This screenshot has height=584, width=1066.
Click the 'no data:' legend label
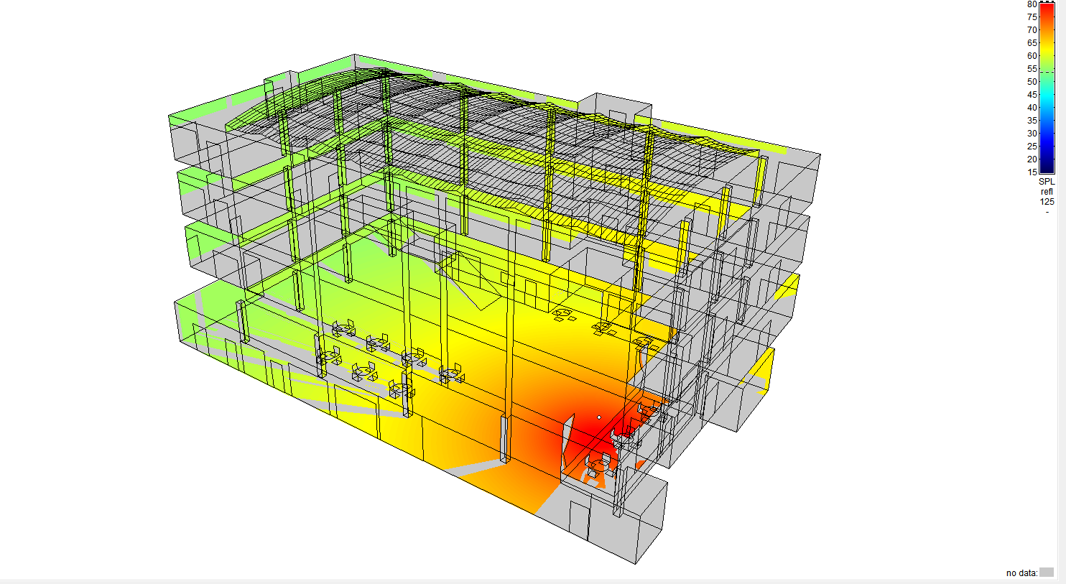tap(1021, 573)
